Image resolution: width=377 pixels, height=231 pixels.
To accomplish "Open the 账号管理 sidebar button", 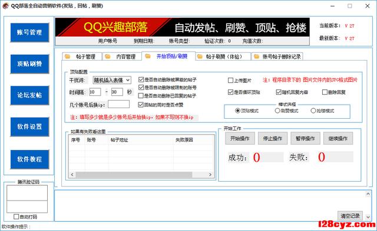I will [x=29, y=32].
